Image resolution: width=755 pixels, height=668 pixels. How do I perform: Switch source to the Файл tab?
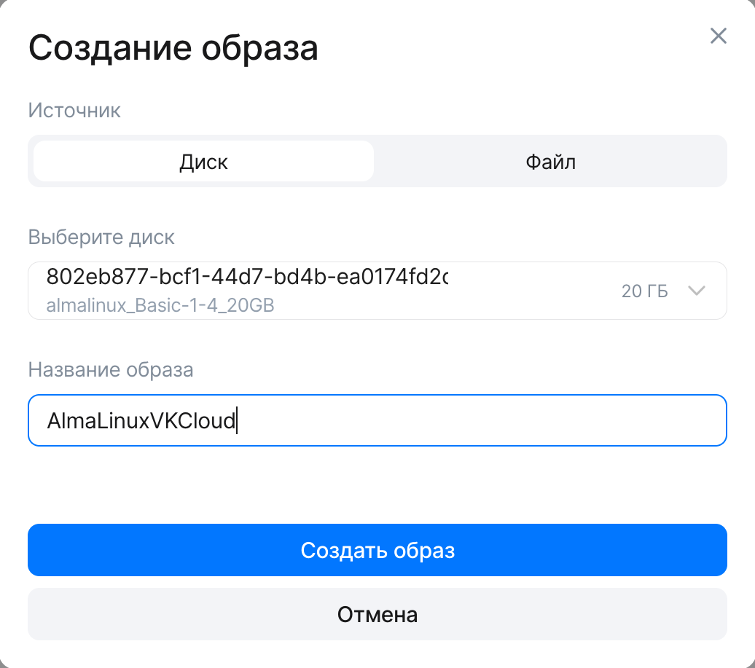(550, 161)
